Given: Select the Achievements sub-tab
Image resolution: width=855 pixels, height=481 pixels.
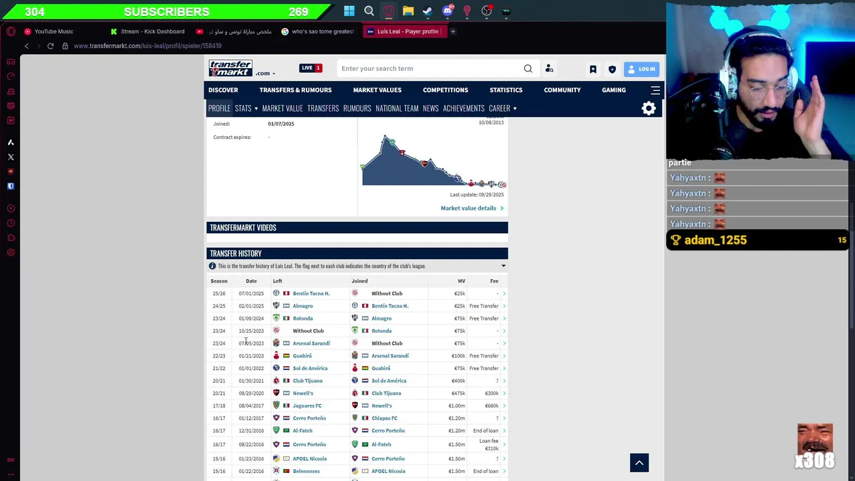Looking at the screenshot, I should [464, 108].
